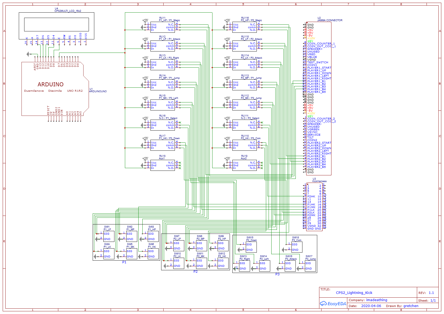Click the VSYNC pin label on JAMMA
The image size is (444, 314).
(312, 132)
